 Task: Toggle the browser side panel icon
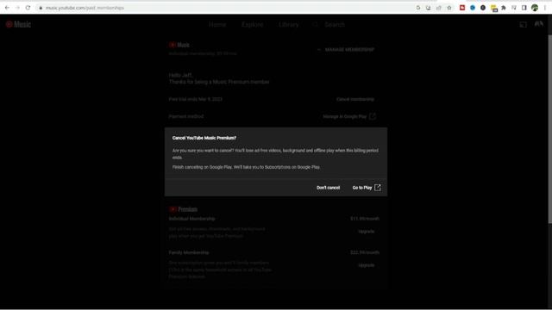[x=524, y=8]
